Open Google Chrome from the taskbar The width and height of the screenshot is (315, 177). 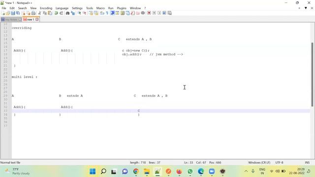[136, 172]
